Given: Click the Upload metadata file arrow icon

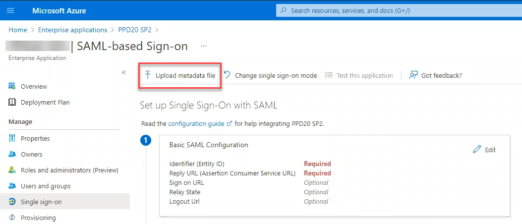Looking at the screenshot, I should coord(148,75).
